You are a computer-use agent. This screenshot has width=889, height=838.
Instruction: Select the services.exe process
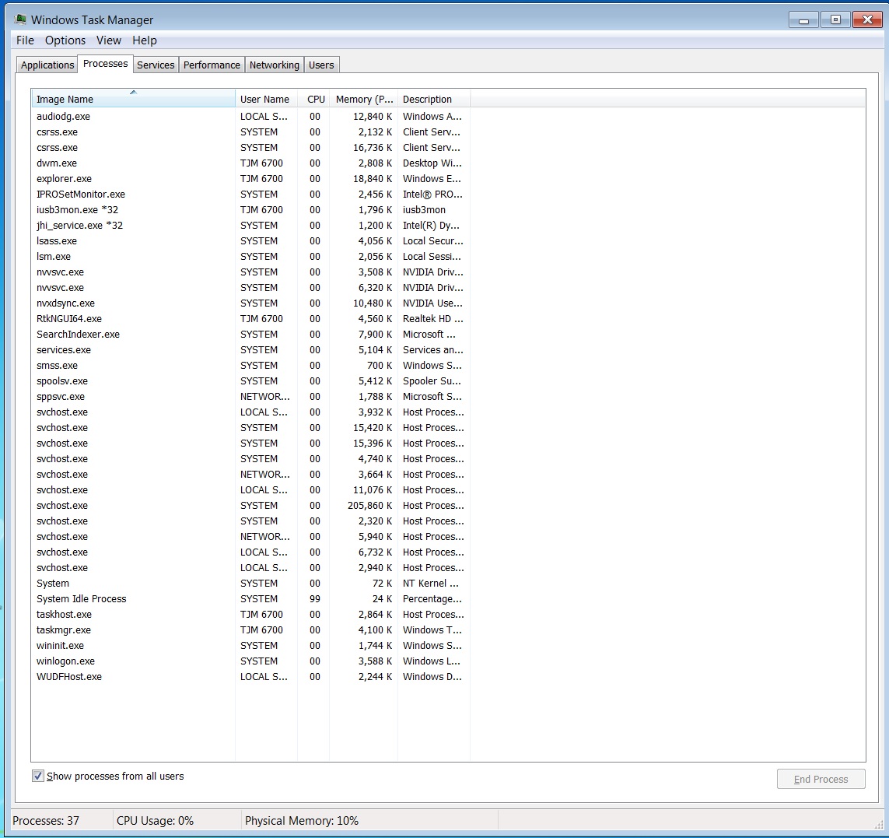(x=250, y=350)
